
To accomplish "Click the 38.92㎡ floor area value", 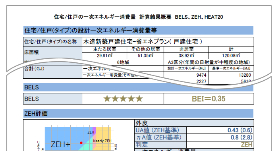I will pyautogui.click(x=186, y=56).
